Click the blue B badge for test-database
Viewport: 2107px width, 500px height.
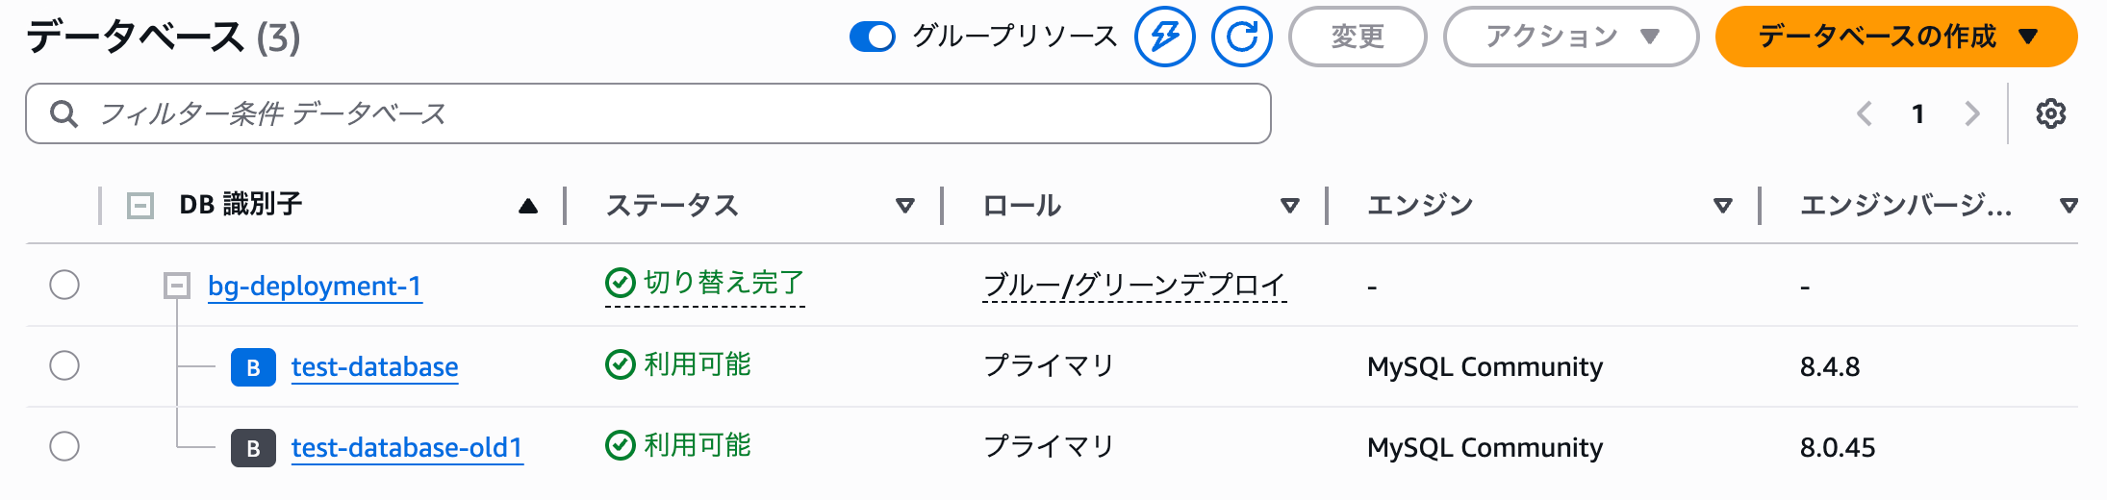[253, 367]
